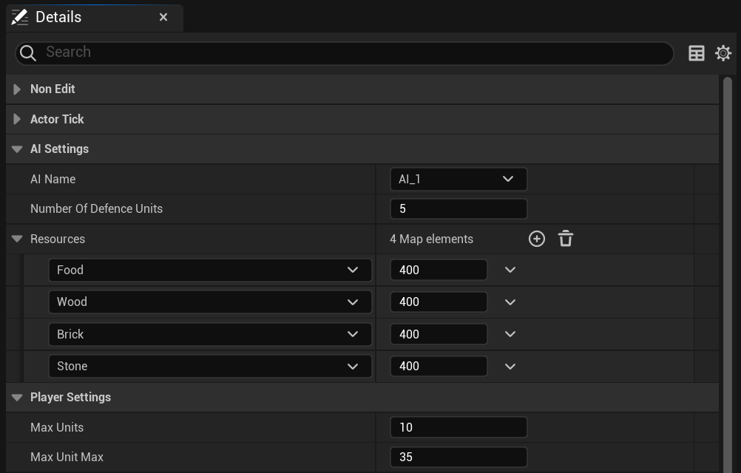Open the AI Name dropdown showing AI_1
Image resolution: width=741 pixels, height=473 pixels.
point(458,179)
